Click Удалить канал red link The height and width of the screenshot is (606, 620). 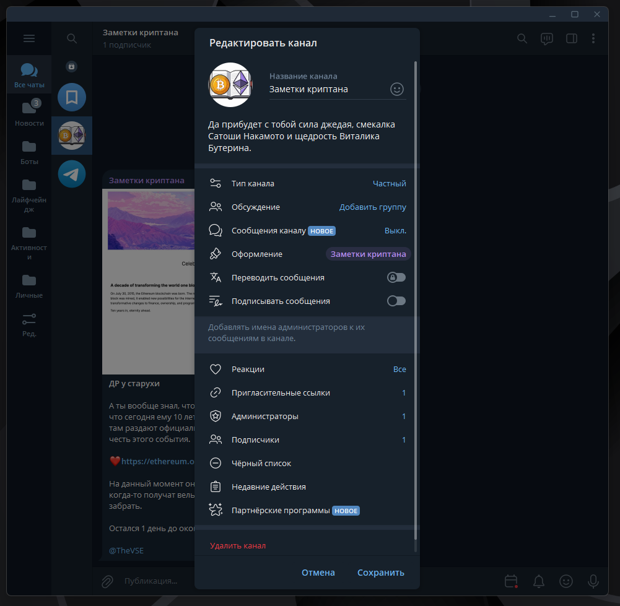tap(238, 546)
